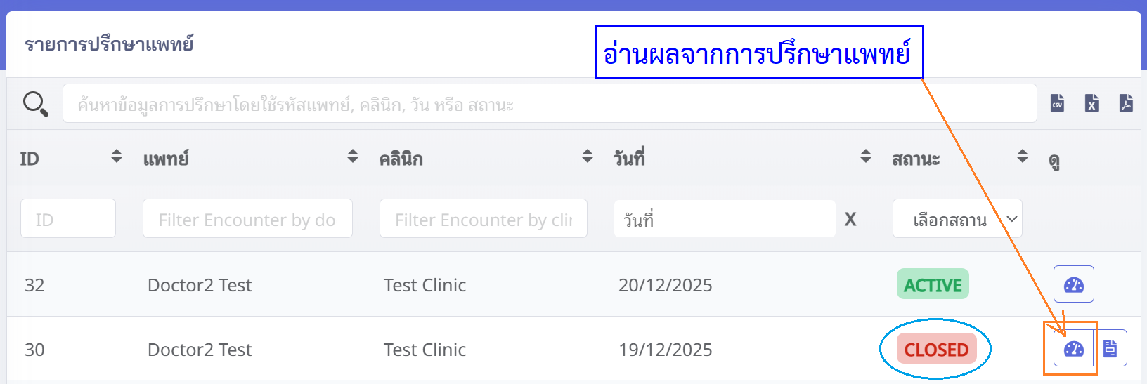Sort by the สถานะ column
The height and width of the screenshot is (384, 1147).
pos(1023,157)
